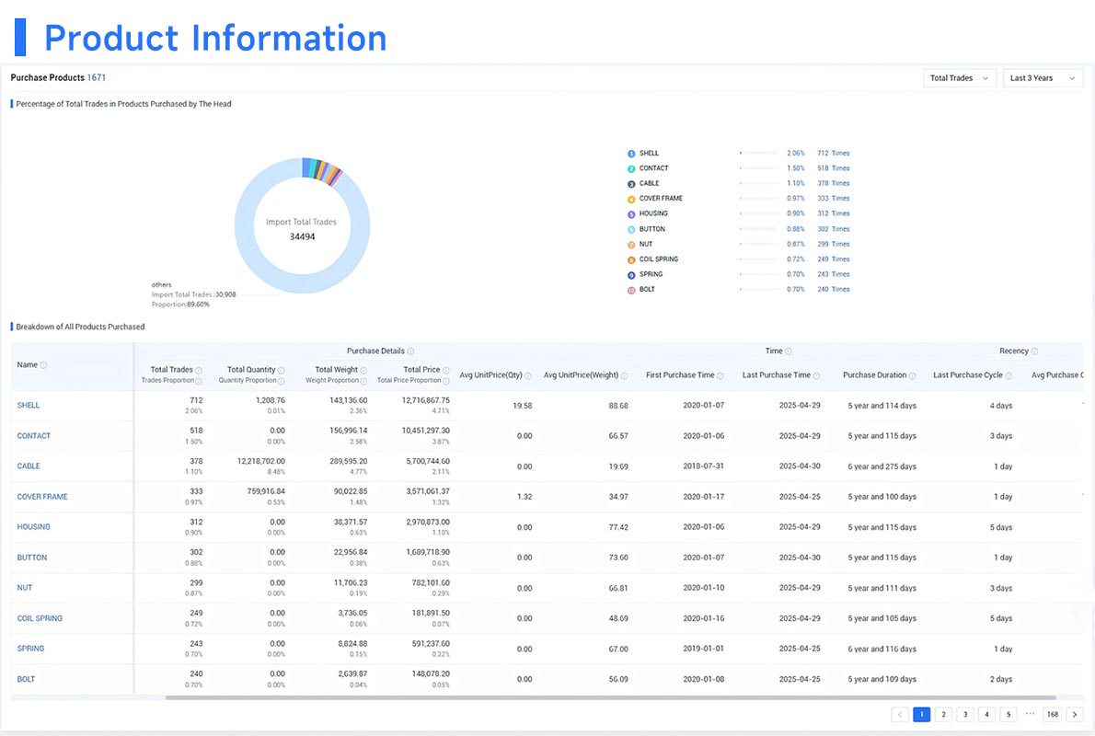The height and width of the screenshot is (736, 1095).
Task: Open the Total Trades metric dropdown
Action: [x=959, y=78]
